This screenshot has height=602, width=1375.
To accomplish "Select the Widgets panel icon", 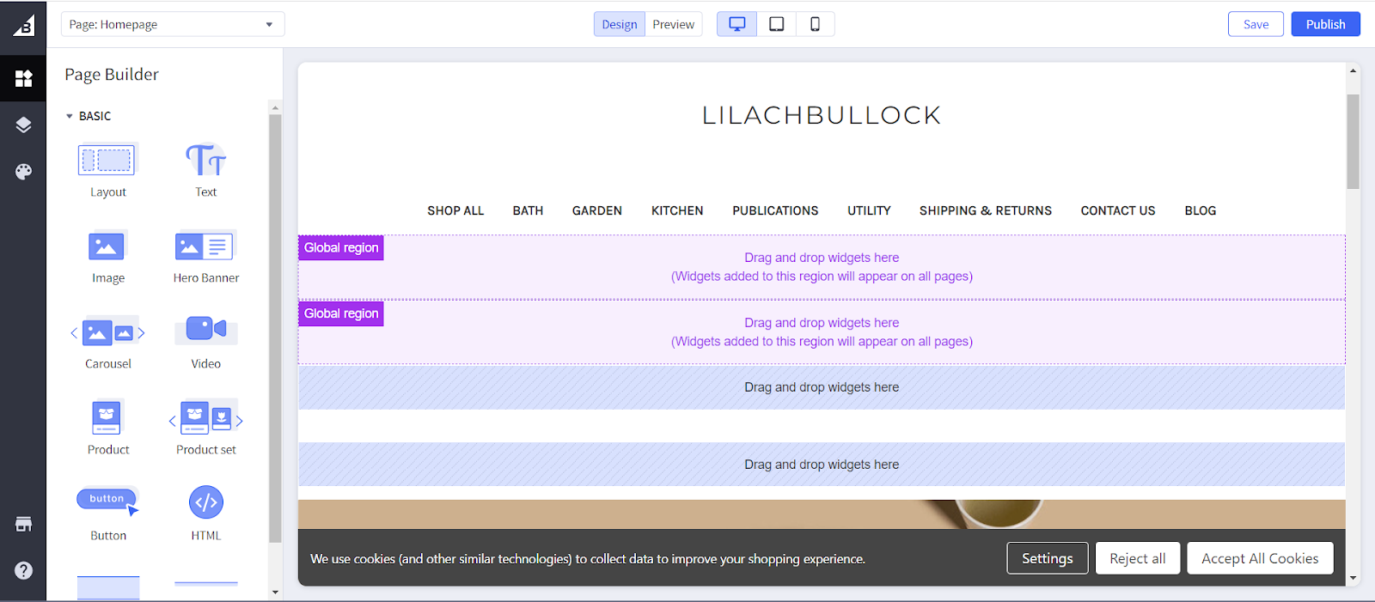I will click(x=23, y=78).
